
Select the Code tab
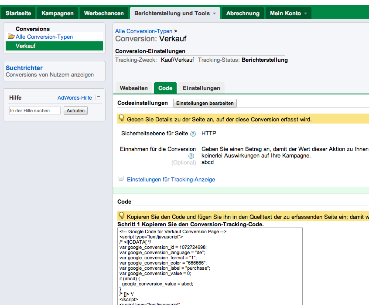[x=165, y=88]
